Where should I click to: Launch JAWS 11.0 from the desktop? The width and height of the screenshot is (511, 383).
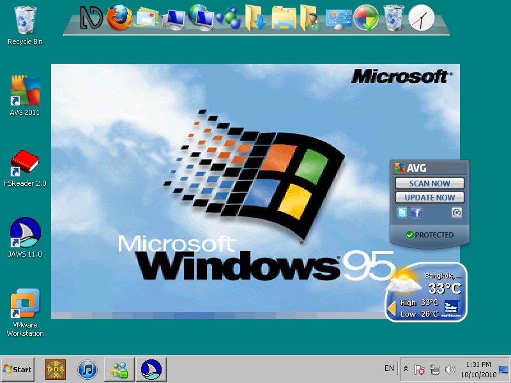pos(25,234)
